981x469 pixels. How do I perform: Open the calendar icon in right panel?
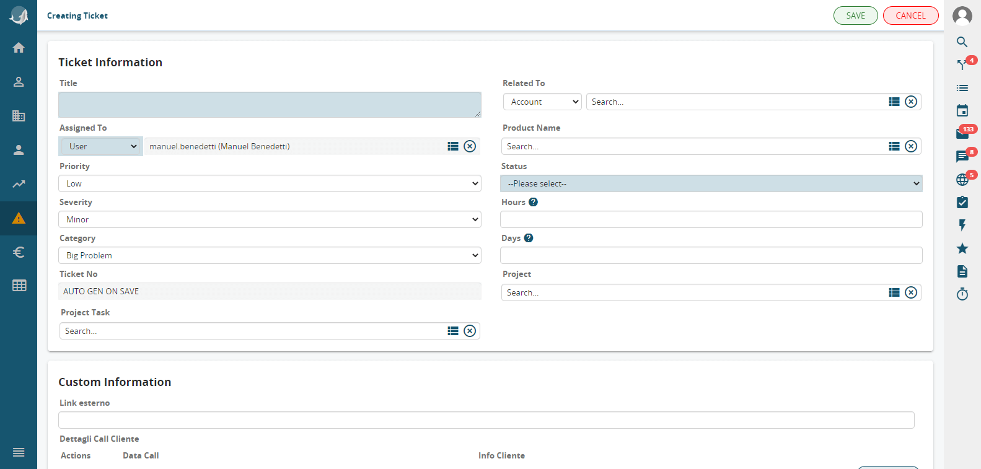click(962, 111)
